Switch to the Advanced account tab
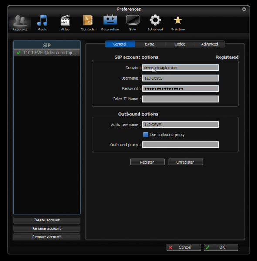257x261 pixels. pyautogui.click(x=210, y=44)
